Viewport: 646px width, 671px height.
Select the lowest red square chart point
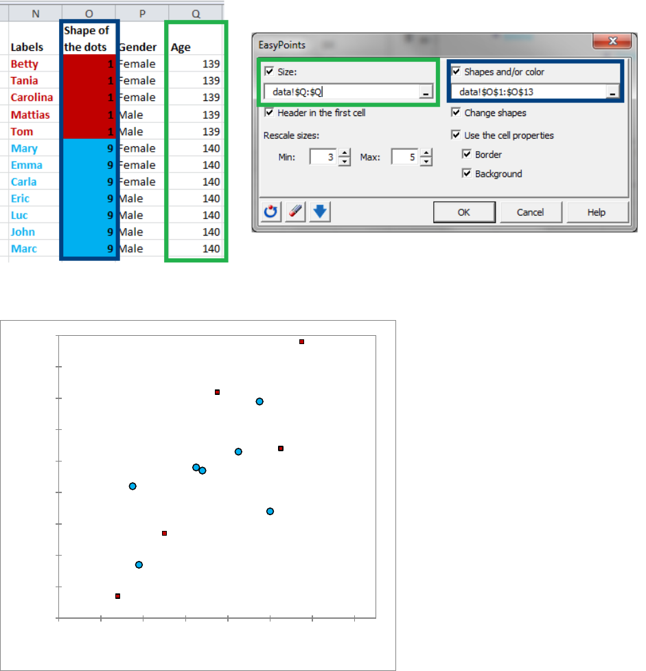tap(117, 596)
